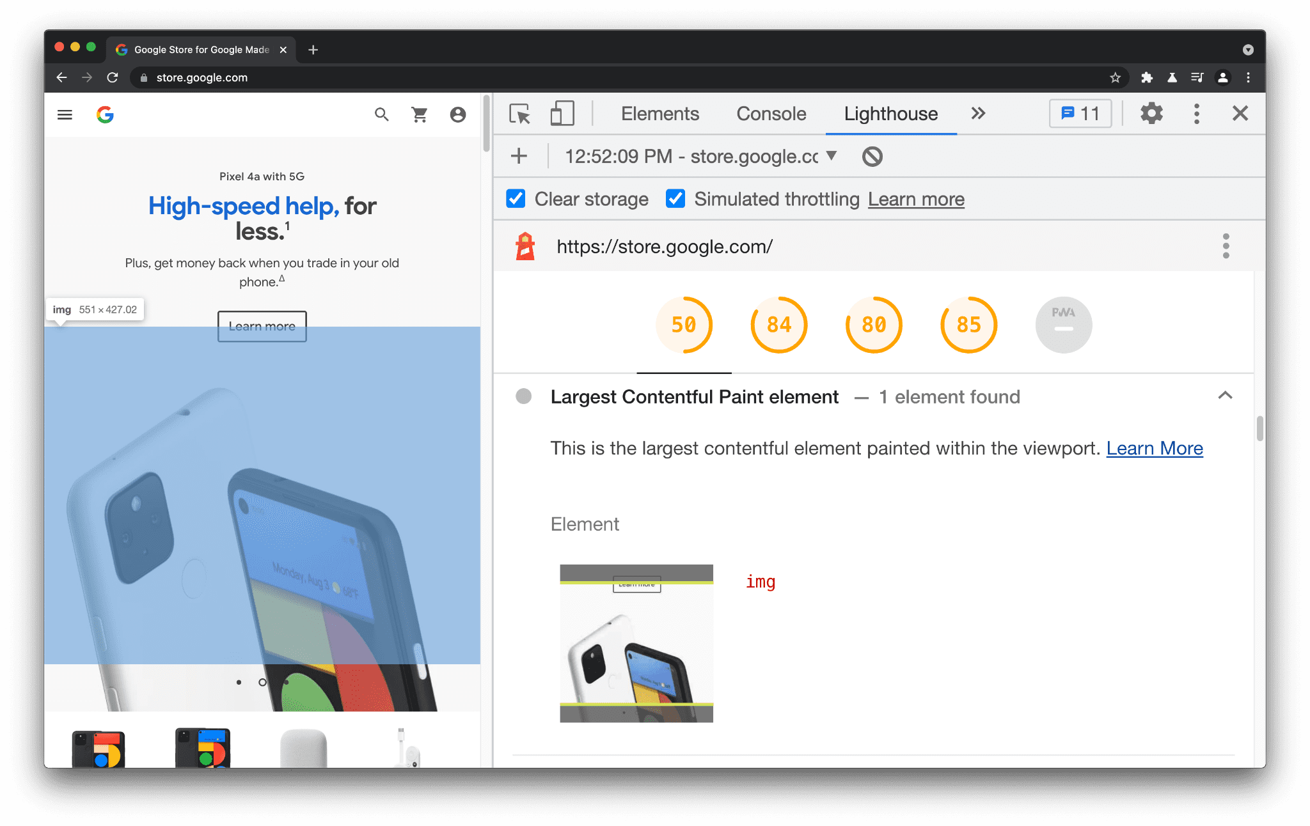Open DevTools settings gear
The width and height of the screenshot is (1310, 826).
coord(1151,113)
